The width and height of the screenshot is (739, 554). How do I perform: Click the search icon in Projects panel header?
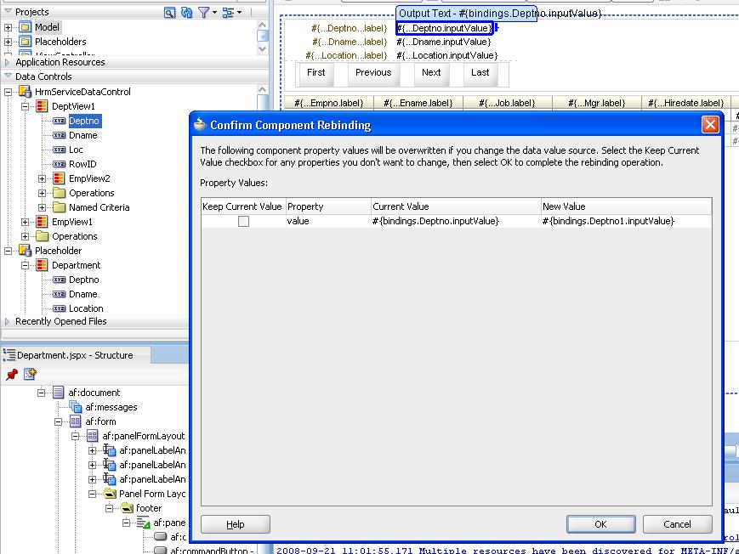[x=170, y=12]
